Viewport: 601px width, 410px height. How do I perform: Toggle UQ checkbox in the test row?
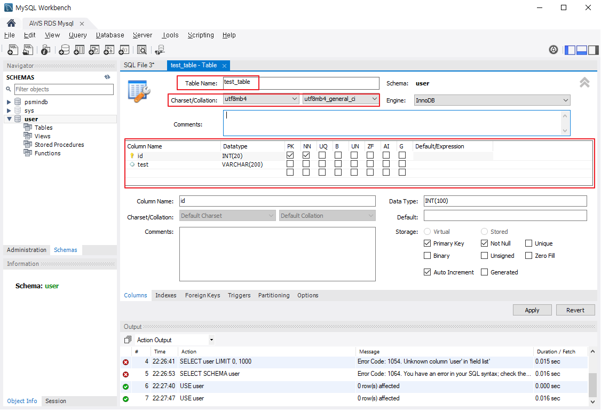(x=322, y=164)
